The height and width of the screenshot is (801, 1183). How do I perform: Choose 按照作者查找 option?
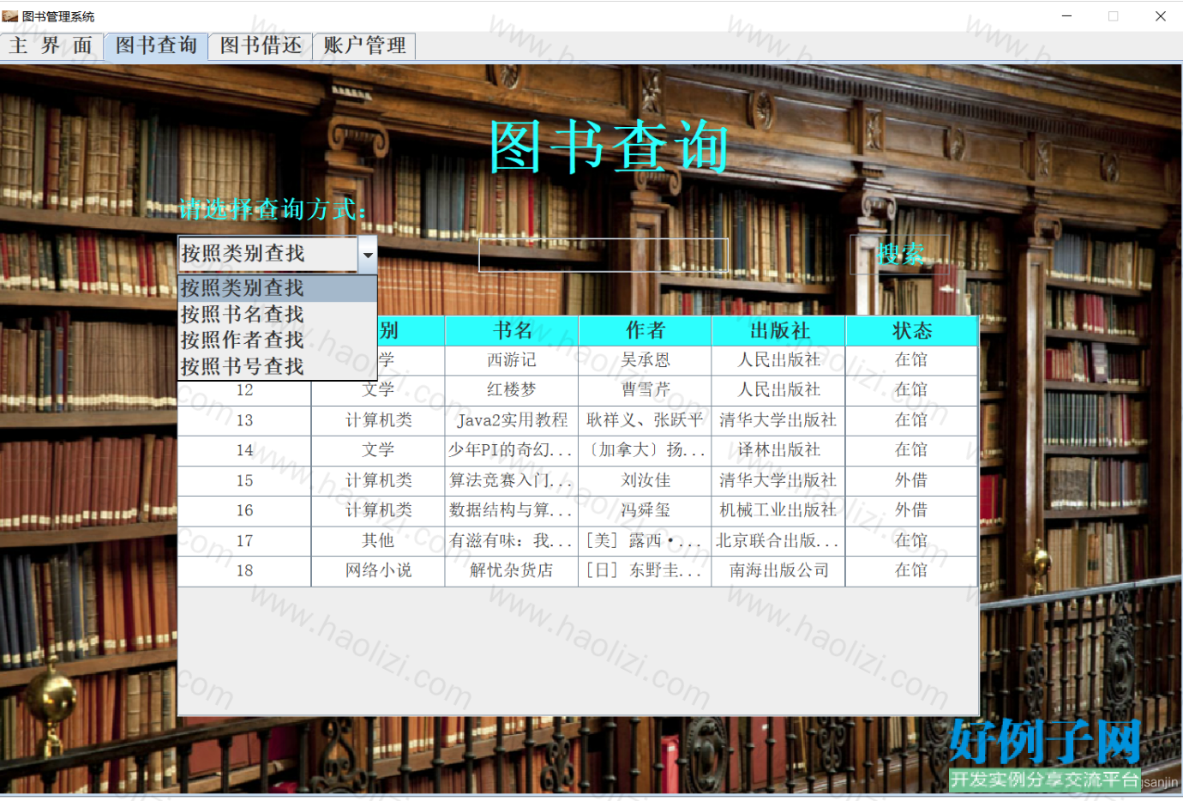tap(277, 340)
